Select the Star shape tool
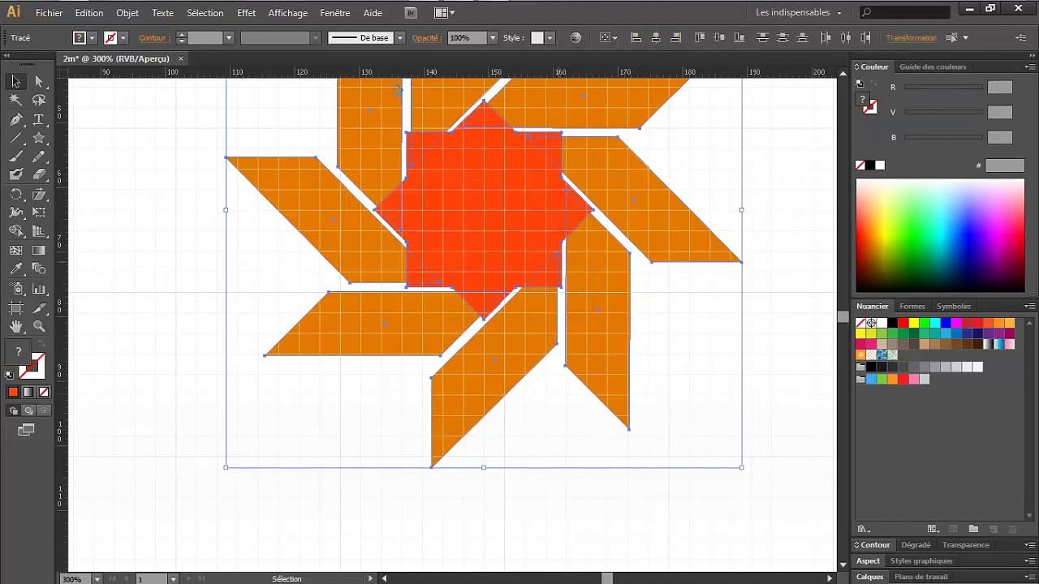The height and width of the screenshot is (584, 1039). point(39,138)
